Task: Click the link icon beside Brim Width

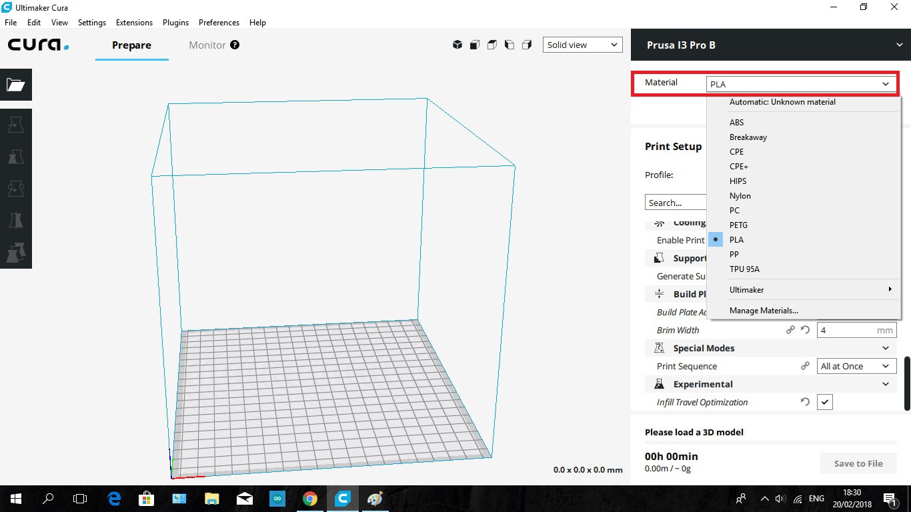Action: pos(790,330)
